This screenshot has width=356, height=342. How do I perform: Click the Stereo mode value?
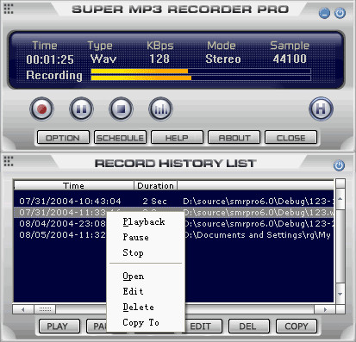(x=223, y=59)
